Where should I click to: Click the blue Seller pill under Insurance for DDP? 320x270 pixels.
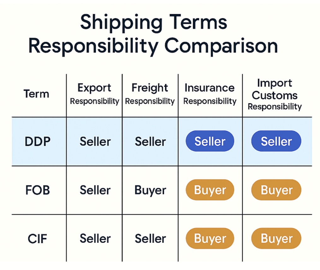pos(210,141)
